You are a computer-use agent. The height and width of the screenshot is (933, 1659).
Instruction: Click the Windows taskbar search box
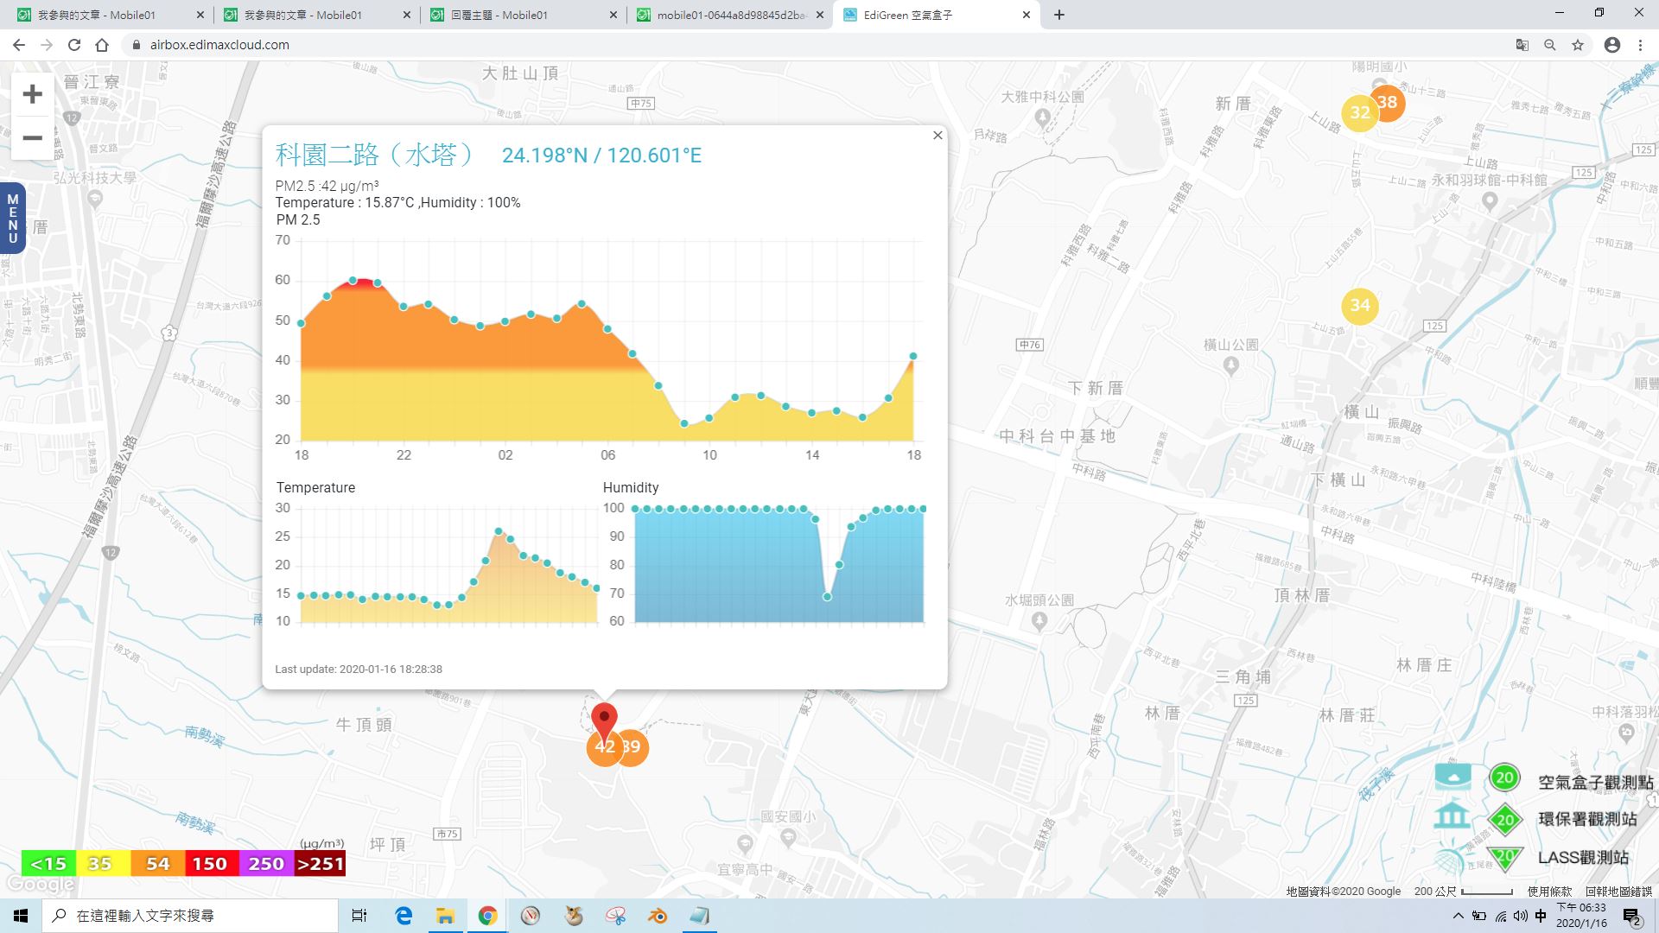coord(190,916)
